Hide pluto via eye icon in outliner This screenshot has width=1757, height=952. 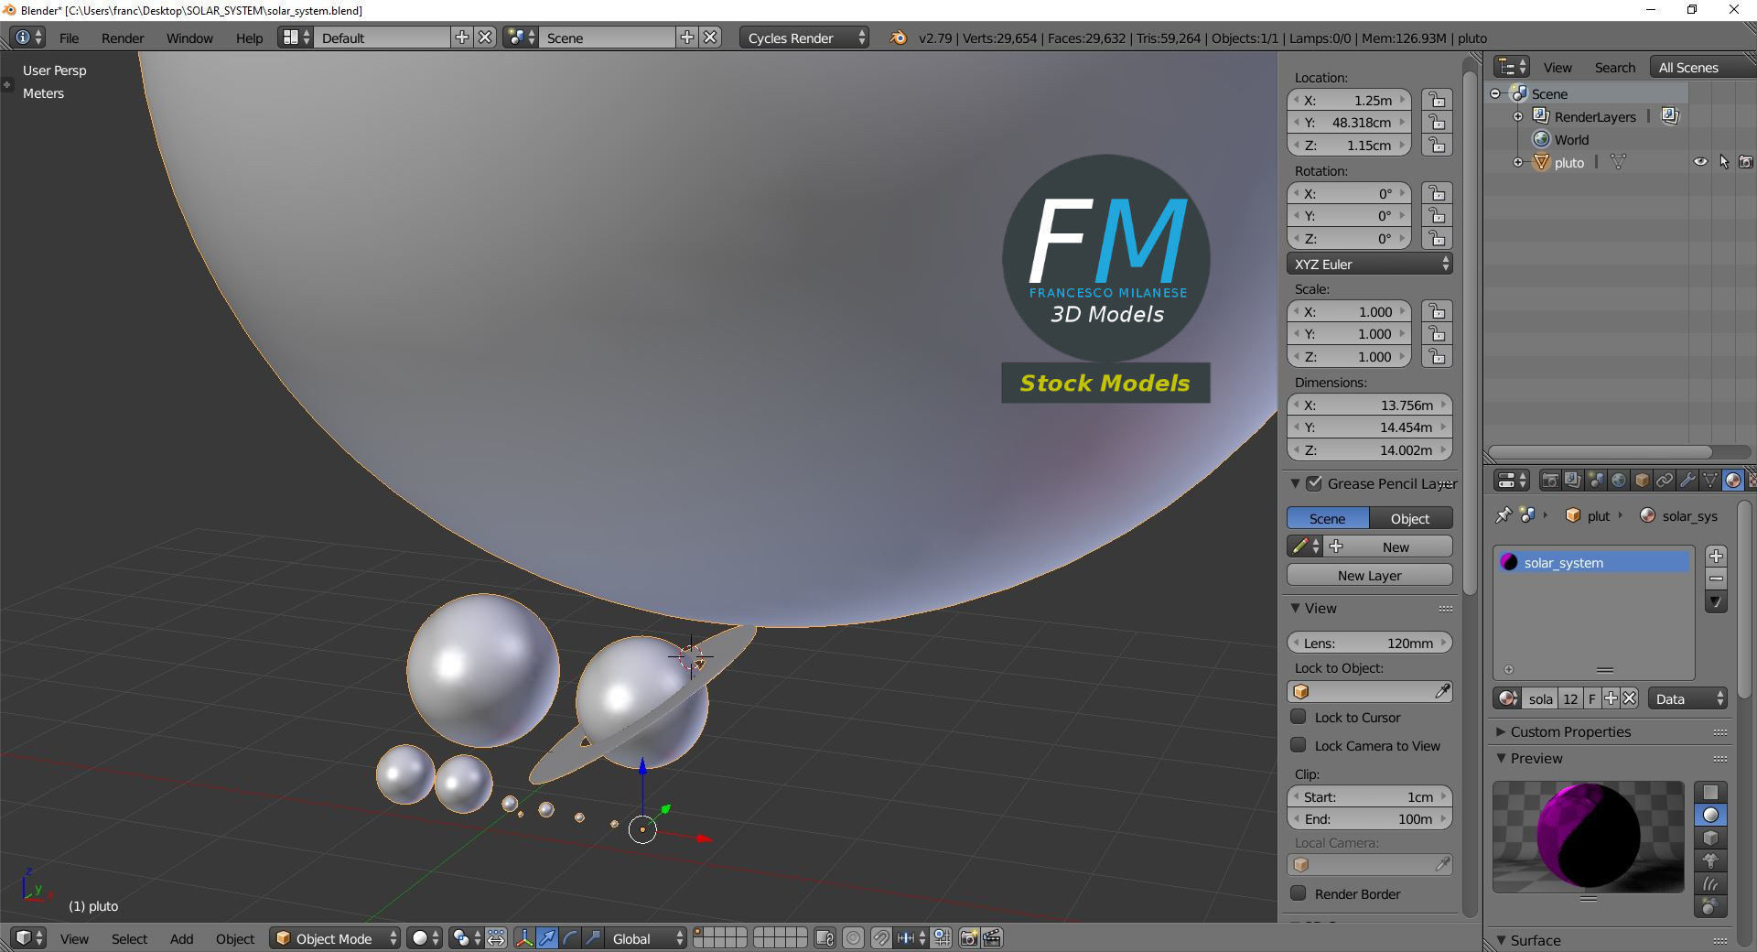[x=1700, y=162]
